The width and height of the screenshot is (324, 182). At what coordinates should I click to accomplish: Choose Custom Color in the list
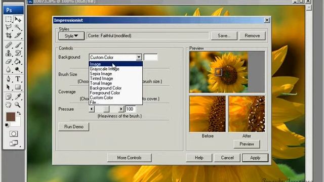click(116, 98)
